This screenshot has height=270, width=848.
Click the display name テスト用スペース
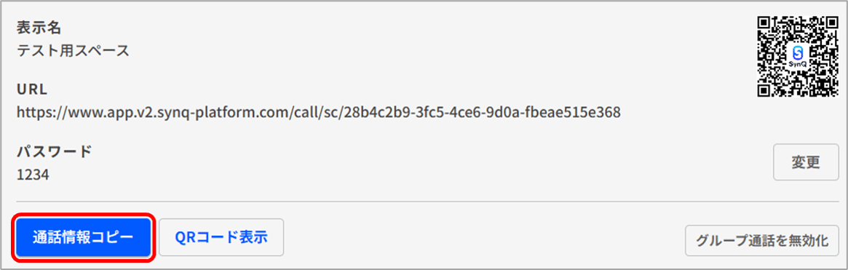click(x=73, y=50)
